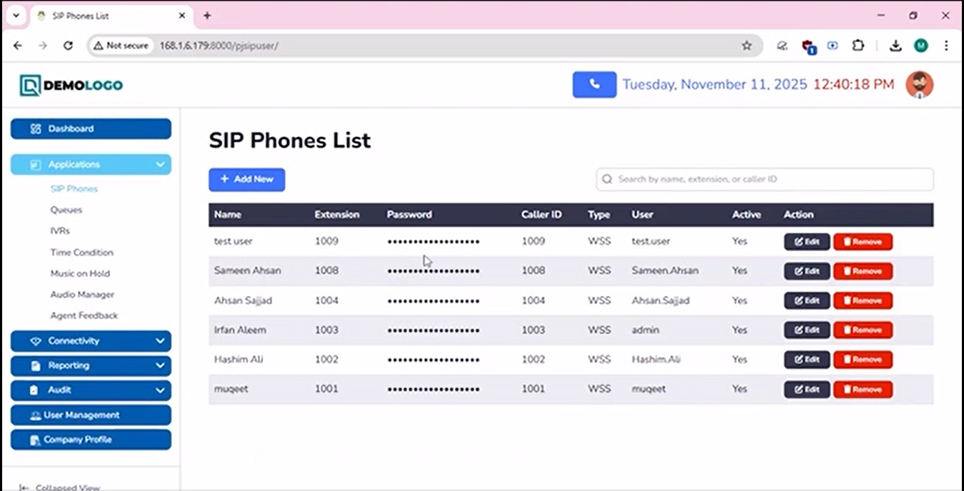Remove the muqeet SIP phone entry
Viewport: 964px width, 491px height.
pyautogui.click(x=863, y=390)
